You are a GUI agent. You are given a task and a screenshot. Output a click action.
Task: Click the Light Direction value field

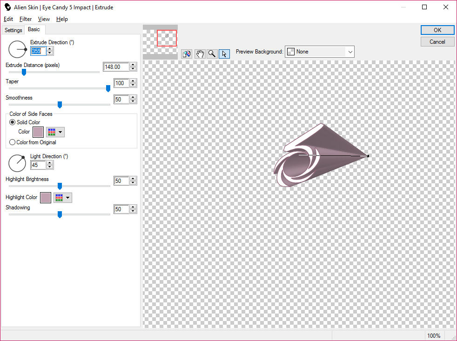[x=38, y=165]
